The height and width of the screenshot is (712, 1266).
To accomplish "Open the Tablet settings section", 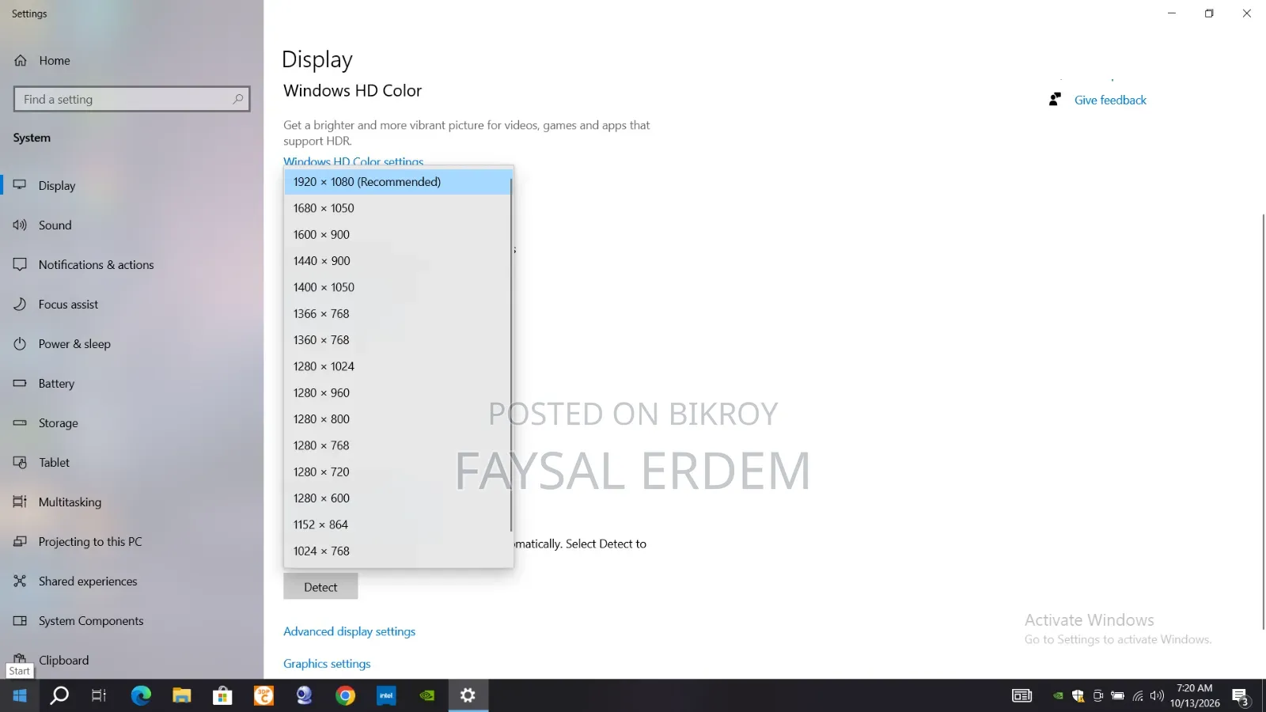I will (x=131, y=463).
